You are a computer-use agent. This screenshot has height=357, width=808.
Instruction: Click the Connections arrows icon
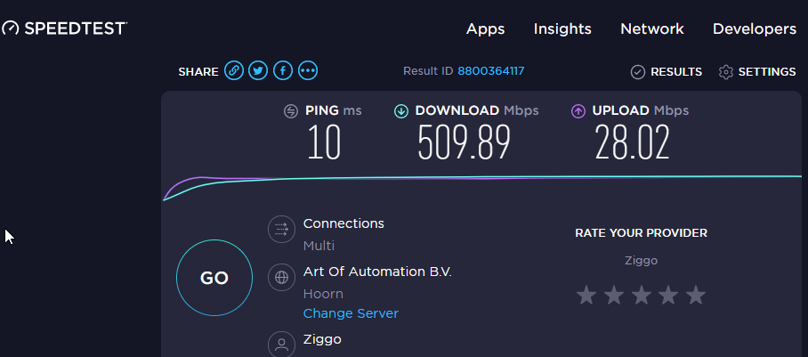click(281, 229)
